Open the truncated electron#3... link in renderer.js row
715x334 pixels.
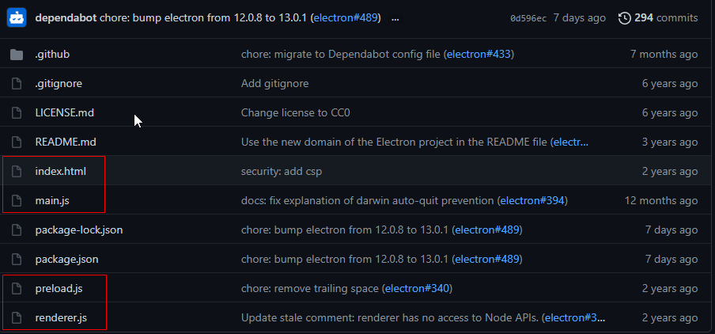coord(575,317)
